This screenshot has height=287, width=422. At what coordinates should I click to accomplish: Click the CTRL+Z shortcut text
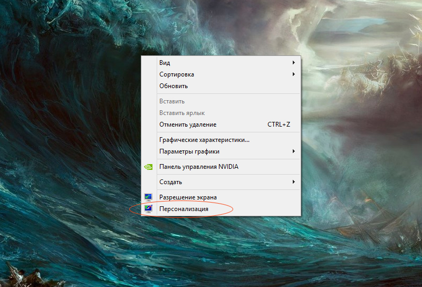click(x=279, y=125)
